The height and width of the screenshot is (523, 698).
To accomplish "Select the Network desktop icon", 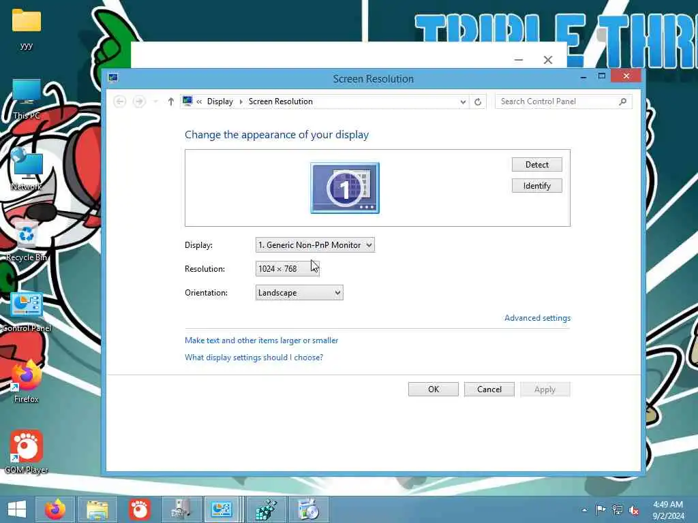I will point(27,170).
